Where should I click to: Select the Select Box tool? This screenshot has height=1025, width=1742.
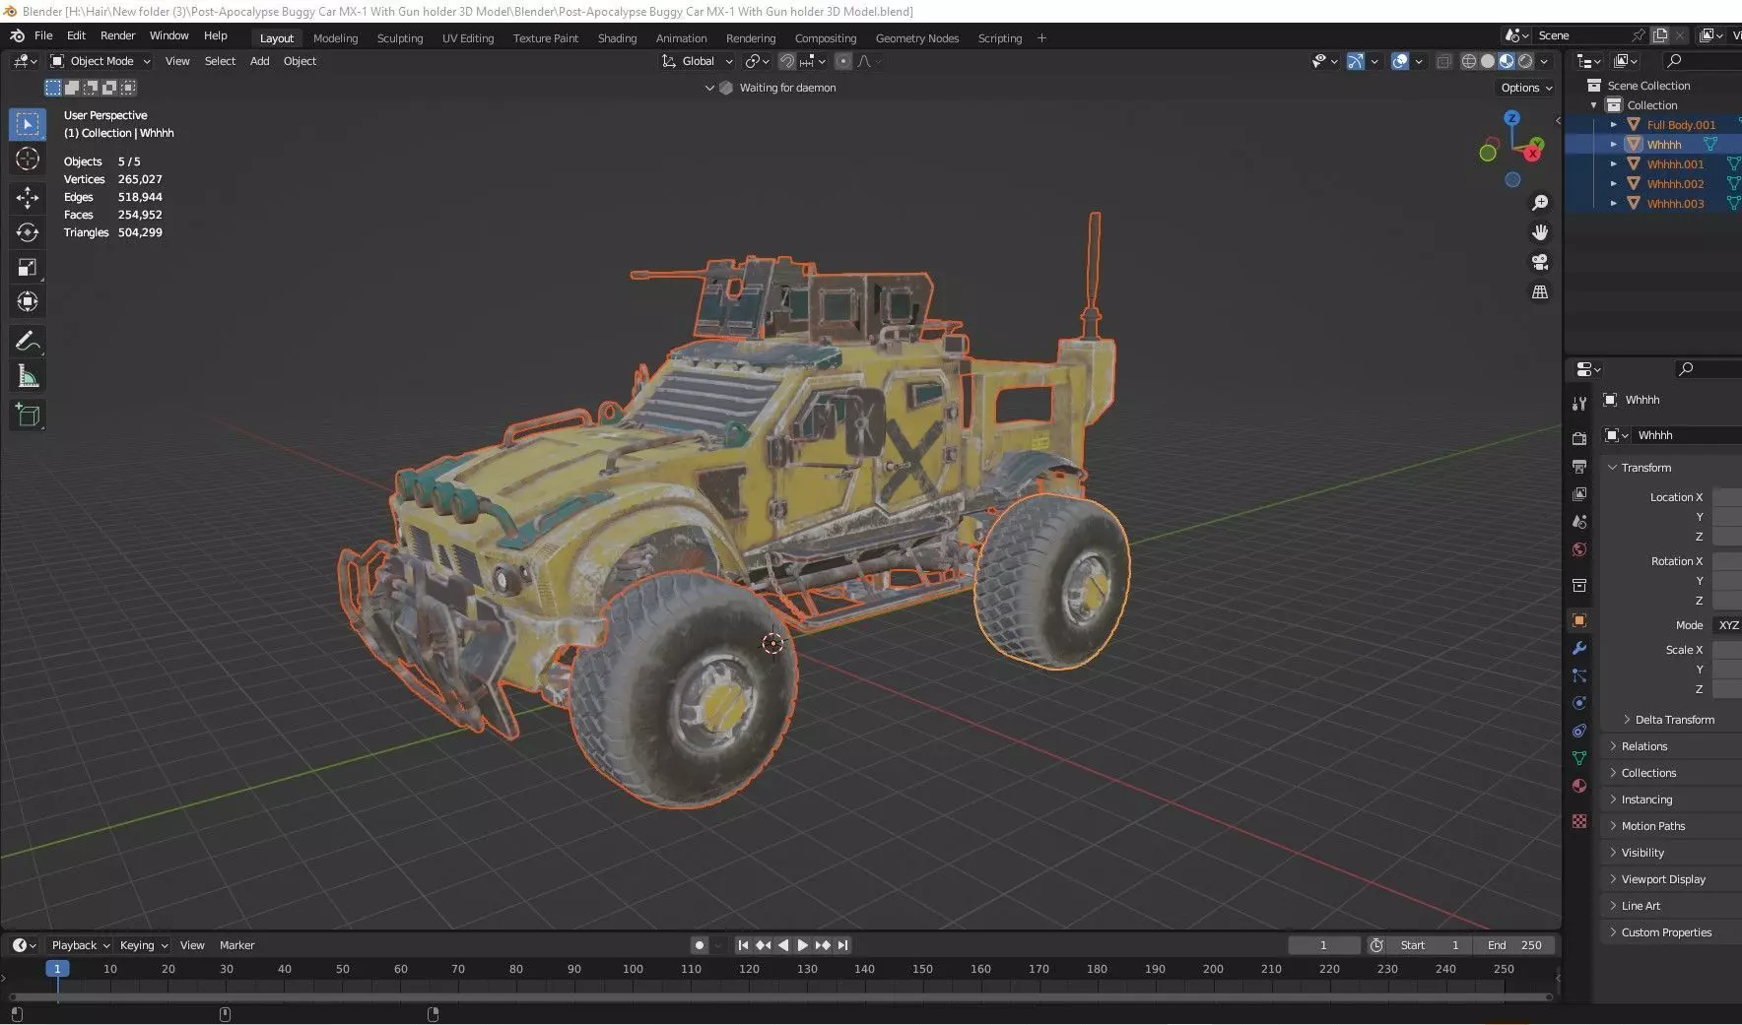[x=28, y=124]
